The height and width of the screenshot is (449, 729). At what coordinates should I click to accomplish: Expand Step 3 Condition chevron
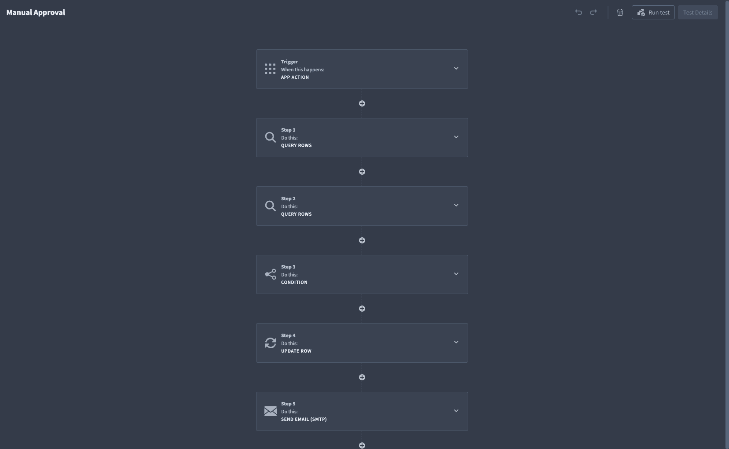456,274
